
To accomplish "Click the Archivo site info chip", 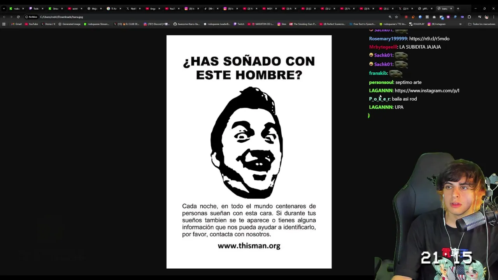I will 31,17.
